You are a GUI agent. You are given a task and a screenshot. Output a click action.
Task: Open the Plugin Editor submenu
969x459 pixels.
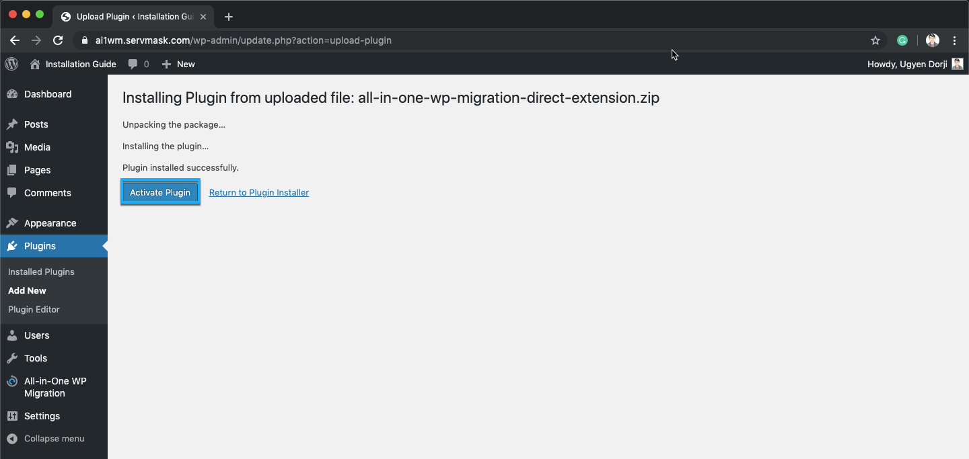coord(34,310)
